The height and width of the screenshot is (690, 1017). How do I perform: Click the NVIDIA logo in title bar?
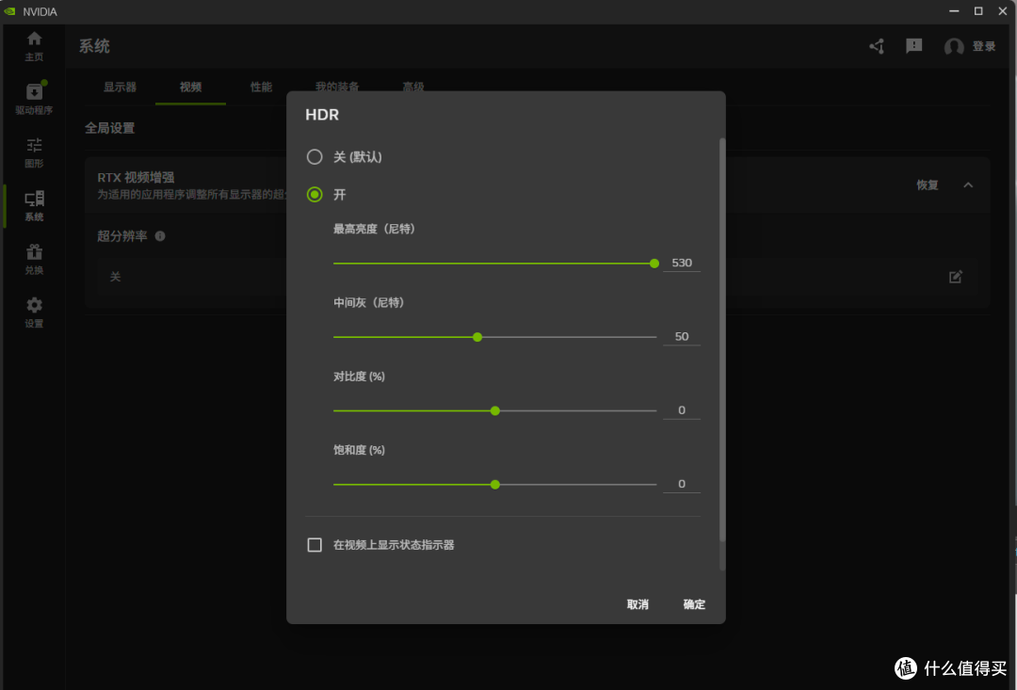[x=9, y=11]
